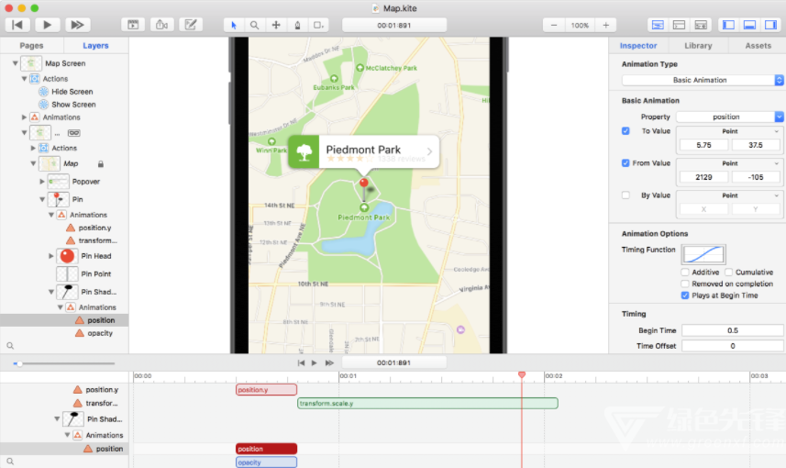Screen dimensions: 786x468
Task: Fast forward in top toolbar
Action: 77,25
